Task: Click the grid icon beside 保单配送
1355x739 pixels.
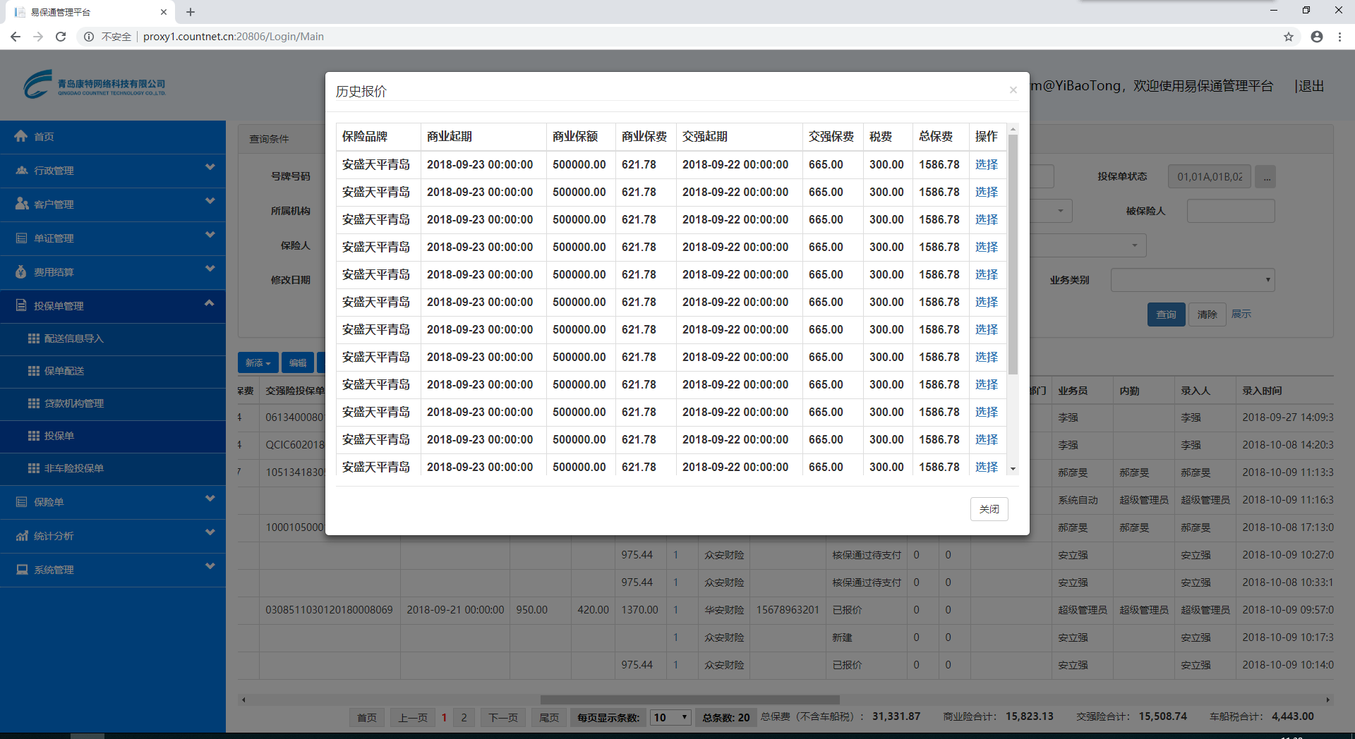Action: tap(33, 371)
